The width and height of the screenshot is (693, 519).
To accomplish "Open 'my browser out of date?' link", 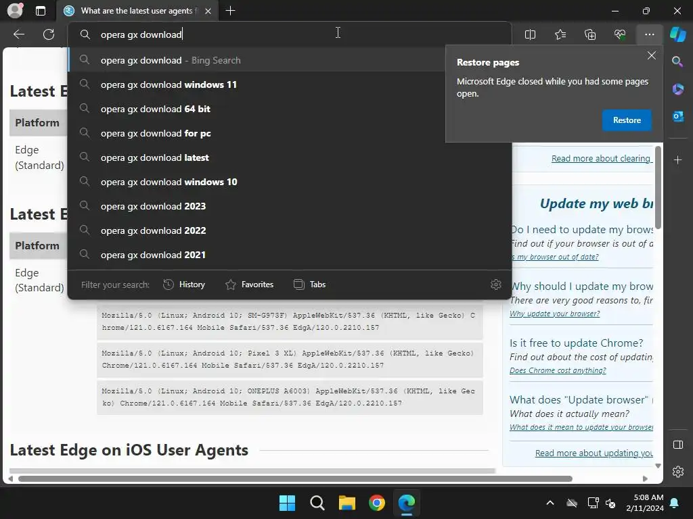I will [x=555, y=256].
